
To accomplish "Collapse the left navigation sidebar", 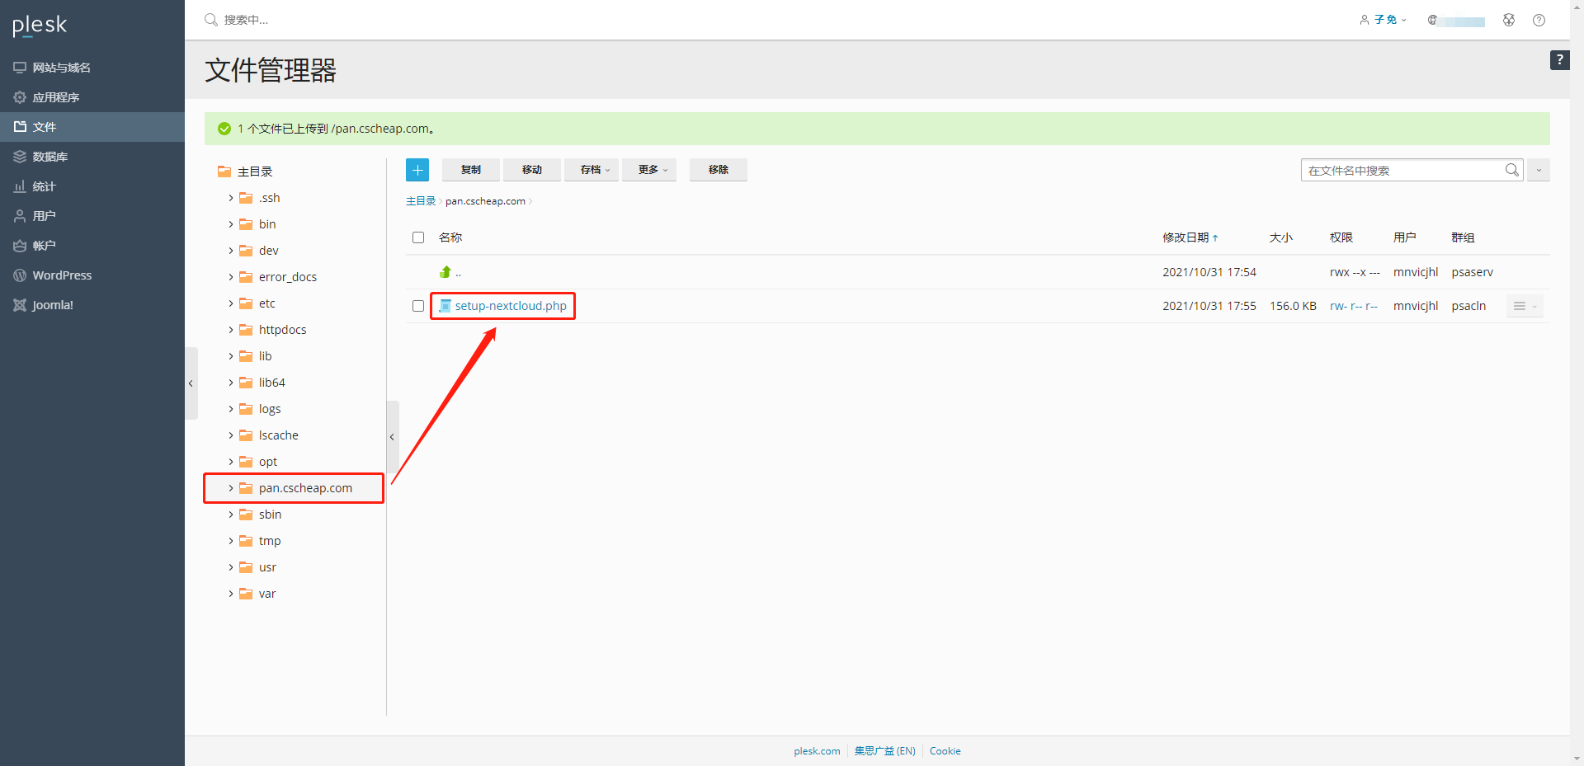I will coord(191,383).
